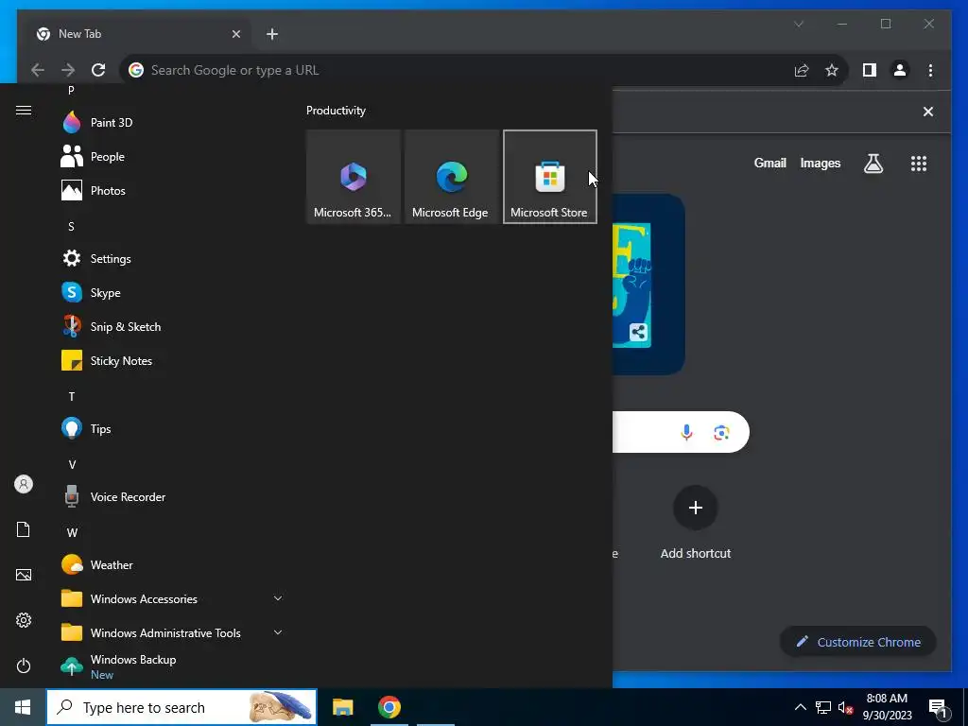Expand the Start menu hamburger button
The width and height of the screenshot is (968, 726).
coord(24,110)
